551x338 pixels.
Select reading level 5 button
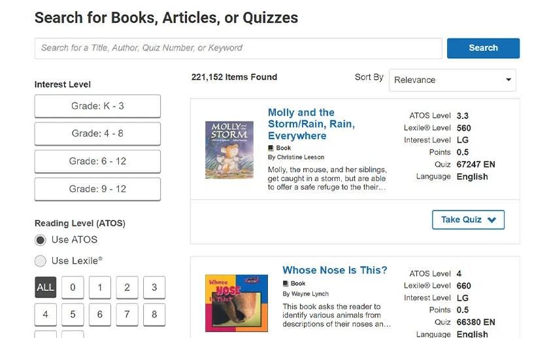(x=73, y=314)
